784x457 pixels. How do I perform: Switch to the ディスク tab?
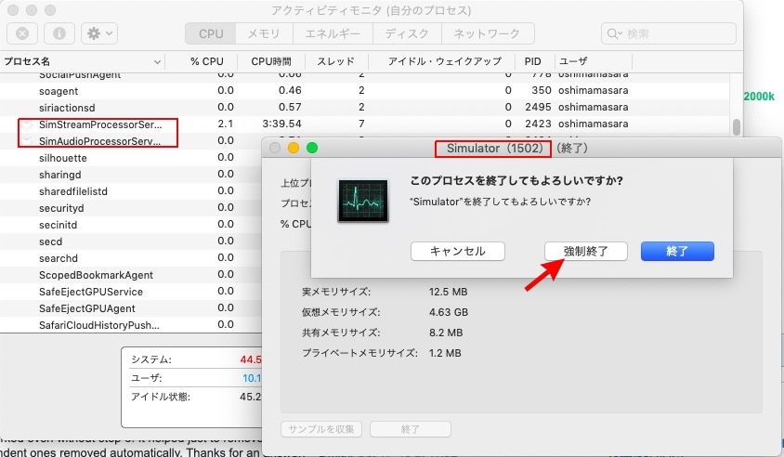pyautogui.click(x=407, y=33)
